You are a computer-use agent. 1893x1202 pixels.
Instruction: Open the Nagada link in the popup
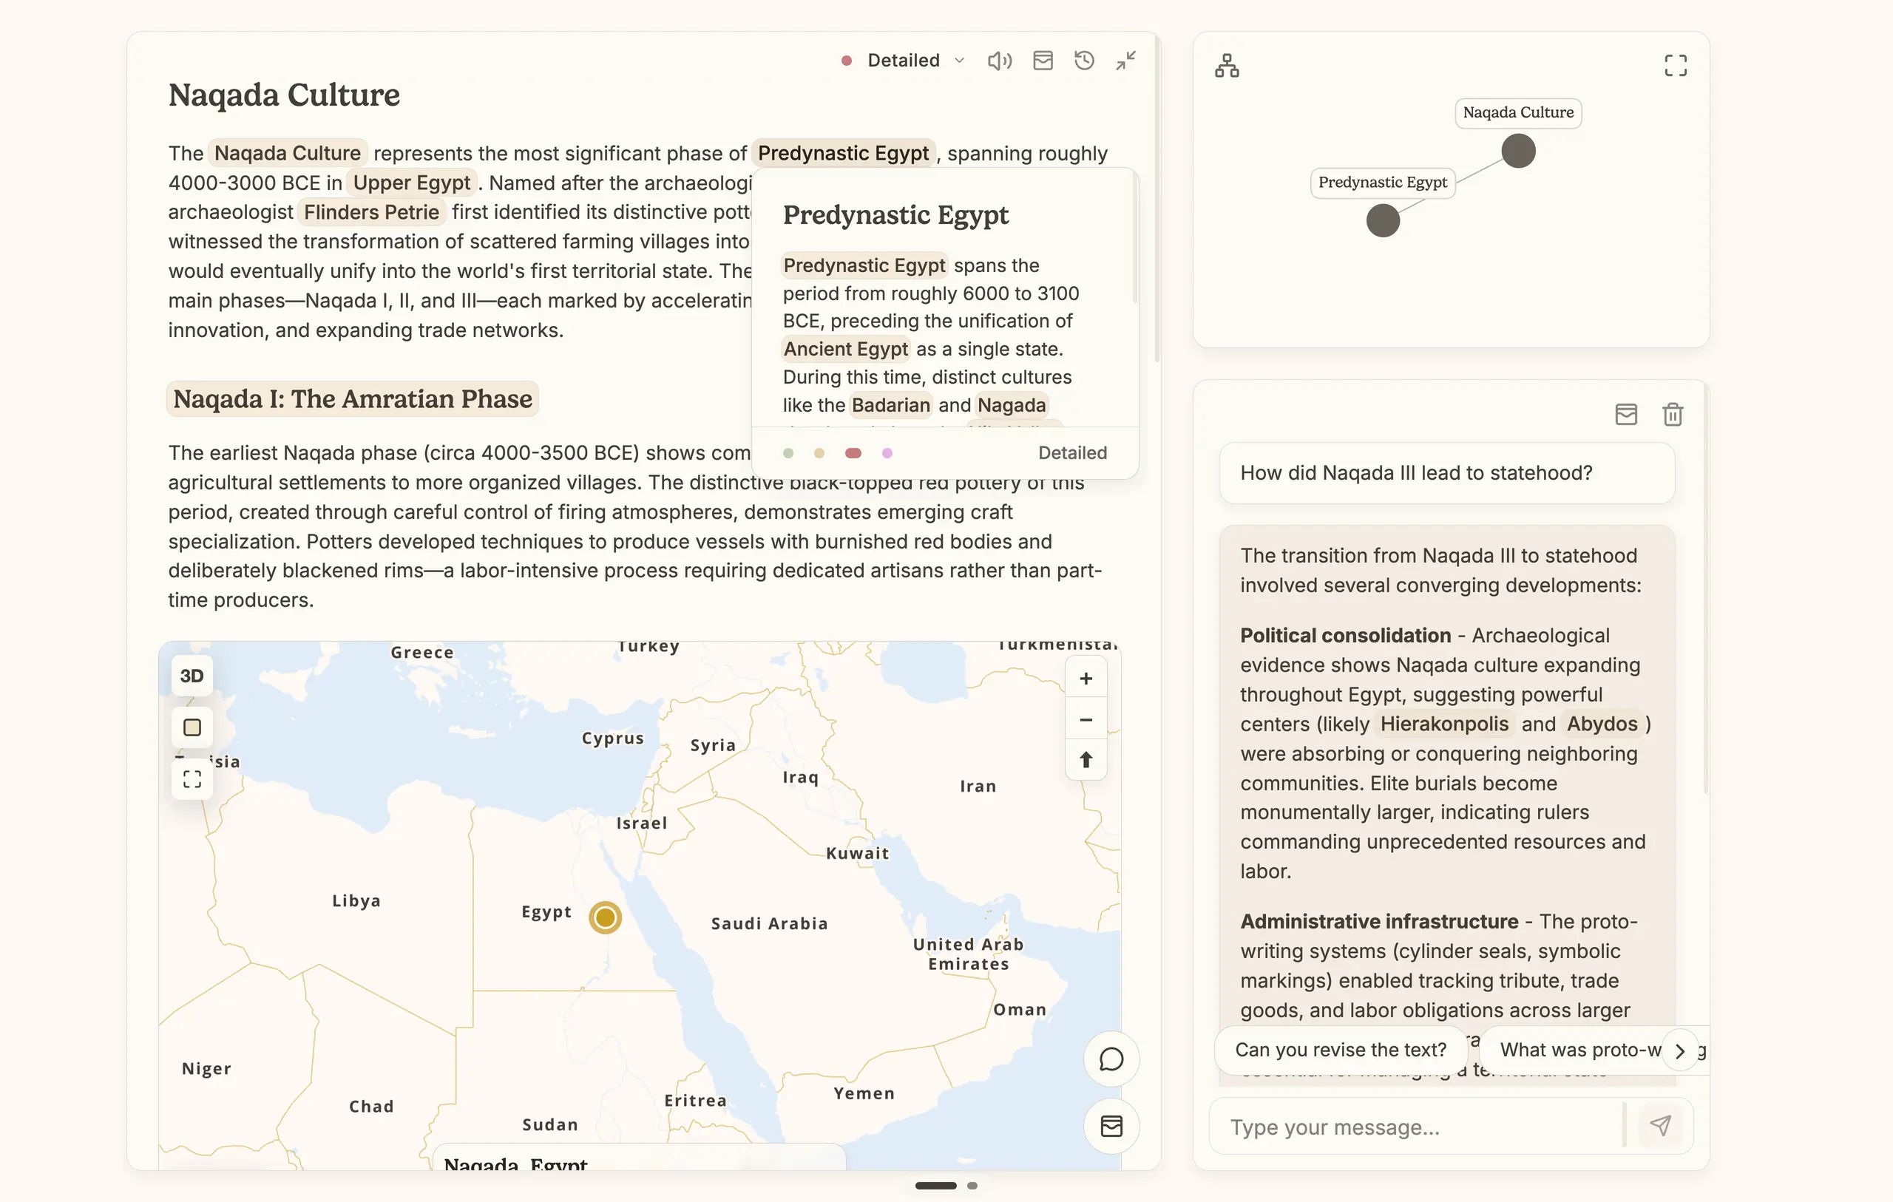[x=1011, y=405]
